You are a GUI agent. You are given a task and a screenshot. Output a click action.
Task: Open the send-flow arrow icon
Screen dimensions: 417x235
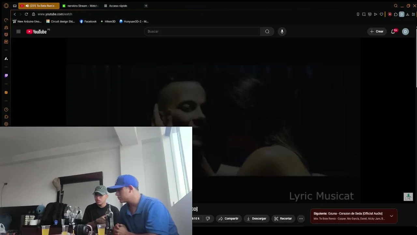click(x=376, y=14)
